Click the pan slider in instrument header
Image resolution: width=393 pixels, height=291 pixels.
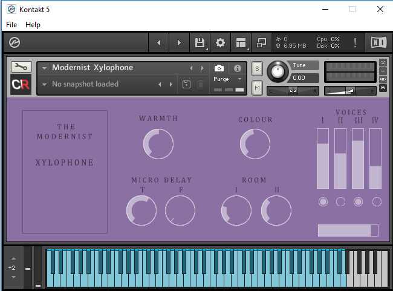[x=293, y=91]
